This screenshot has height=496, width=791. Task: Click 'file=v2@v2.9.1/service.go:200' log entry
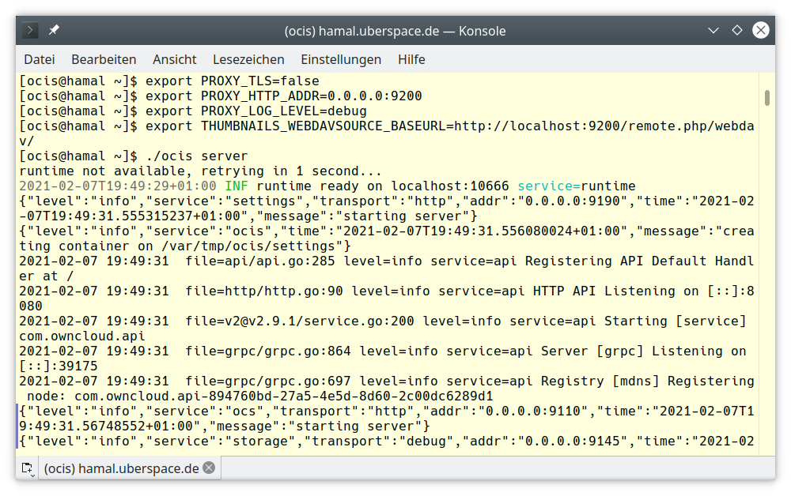pyautogui.click(x=300, y=321)
